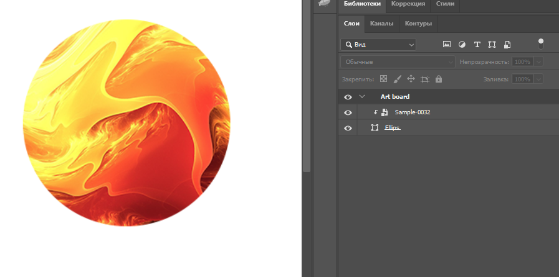
Task: Select the Art board group name
Action: tap(395, 97)
